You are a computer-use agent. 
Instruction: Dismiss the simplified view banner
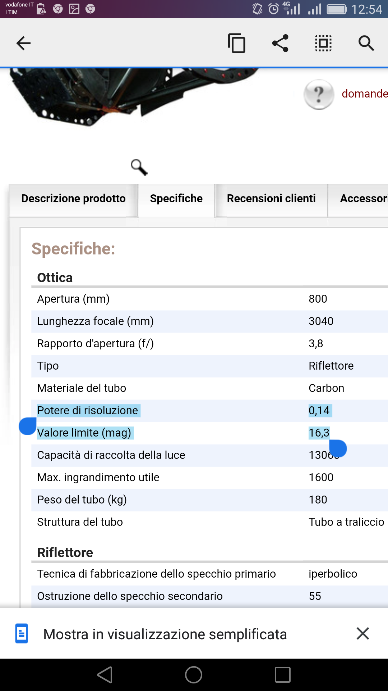click(x=363, y=633)
